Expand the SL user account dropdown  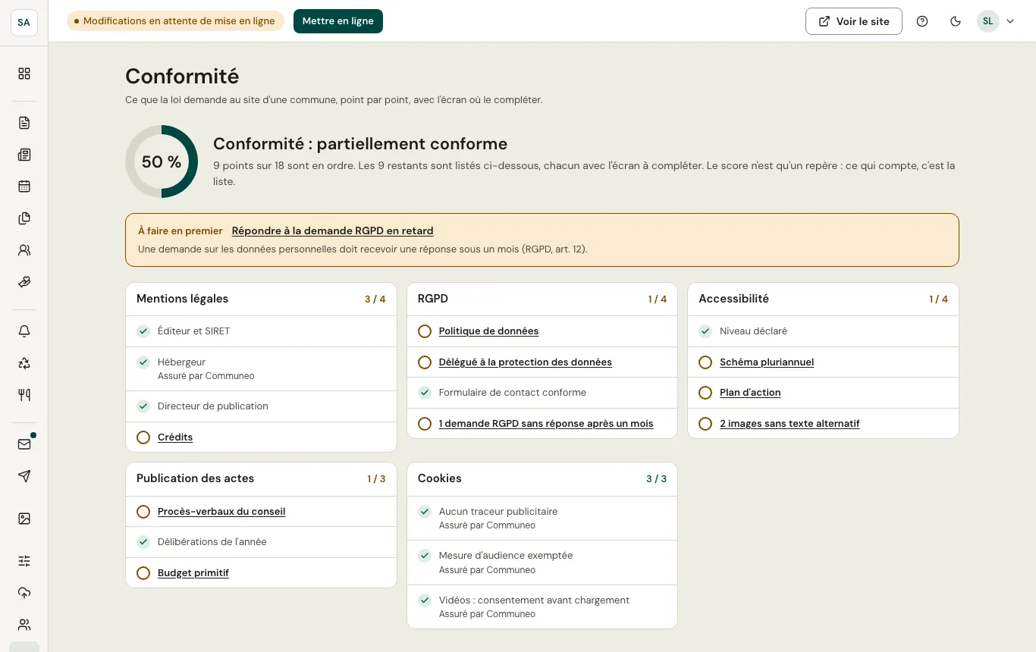click(x=997, y=21)
